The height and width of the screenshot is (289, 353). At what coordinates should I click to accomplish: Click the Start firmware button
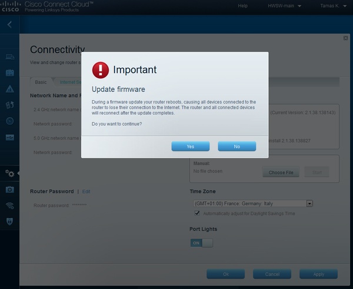tap(317, 172)
